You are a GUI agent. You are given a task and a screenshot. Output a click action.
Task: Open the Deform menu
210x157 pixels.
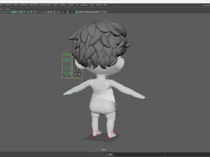(71, 5)
